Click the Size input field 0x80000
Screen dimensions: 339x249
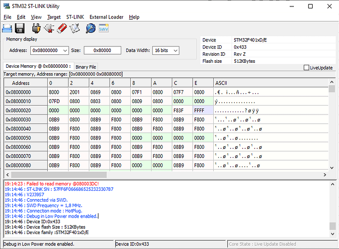102,50
